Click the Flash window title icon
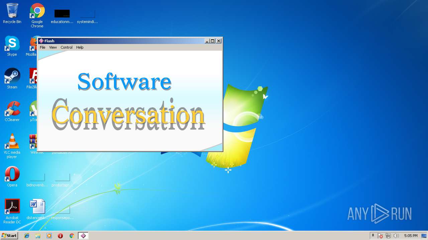428x240 pixels. coord(41,41)
